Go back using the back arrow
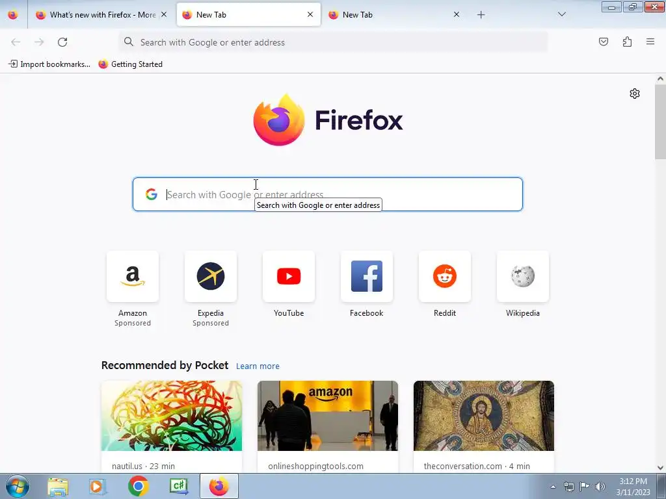 point(16,42)
